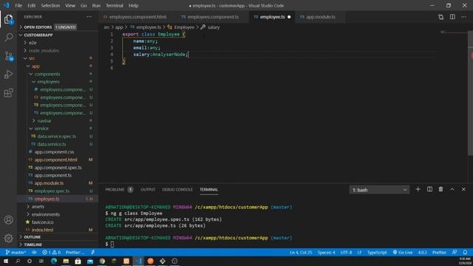This screenshot has height=266, width=473.
Task: Collapse the CUSTOMERAPP root folder
Action: point(58,35)
